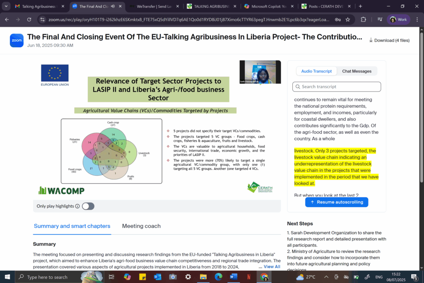Open Camera app from taskbar
This screenshot has height=283, width=424.
[173, 277]
